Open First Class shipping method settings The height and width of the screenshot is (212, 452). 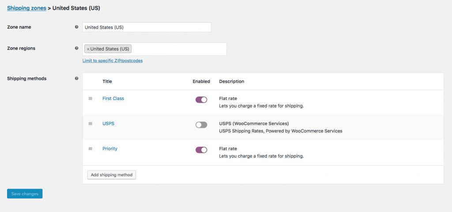[113, 99]
